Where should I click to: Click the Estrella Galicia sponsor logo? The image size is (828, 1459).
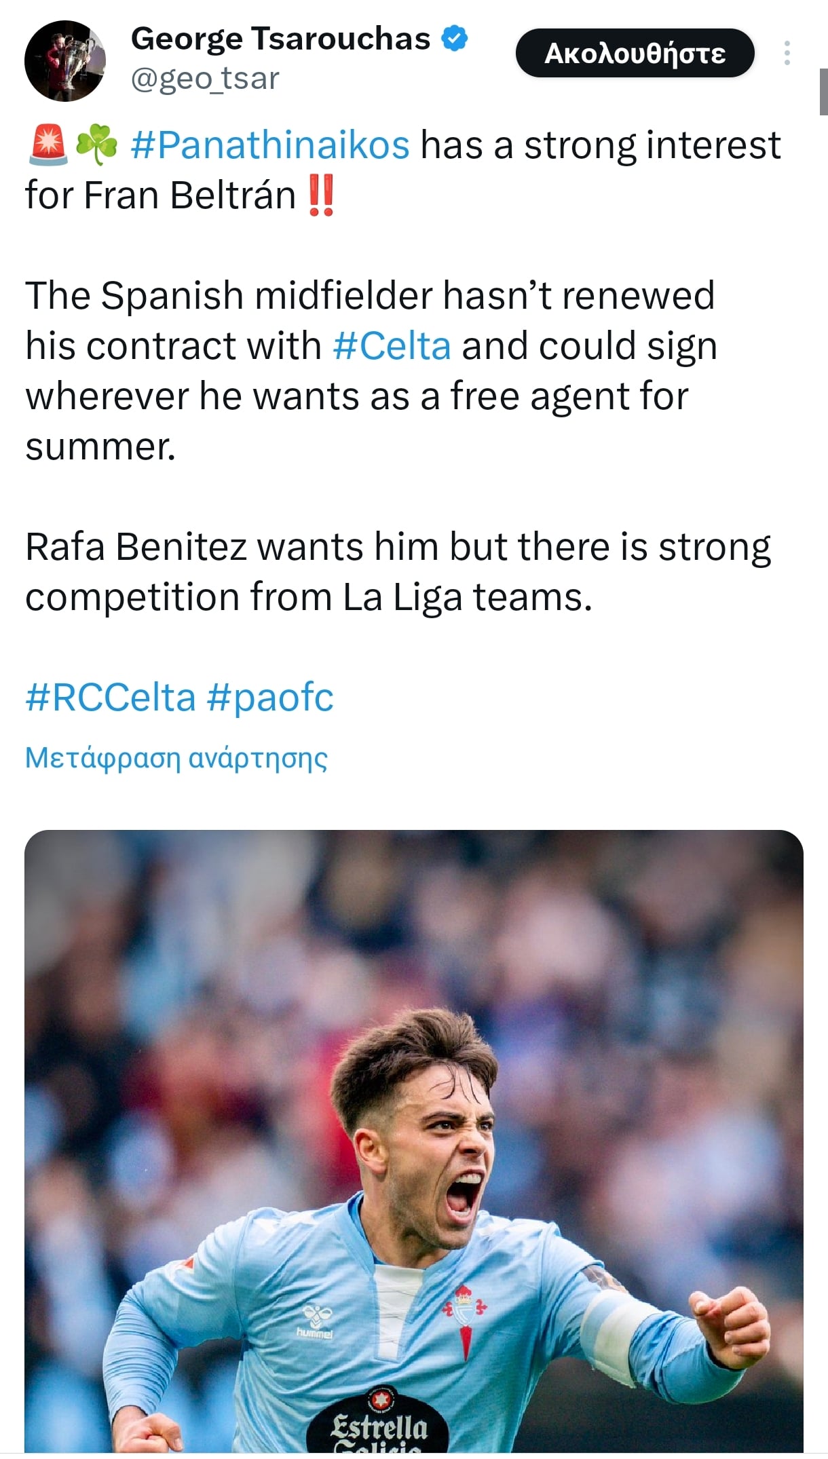[x=379, y=1425]
